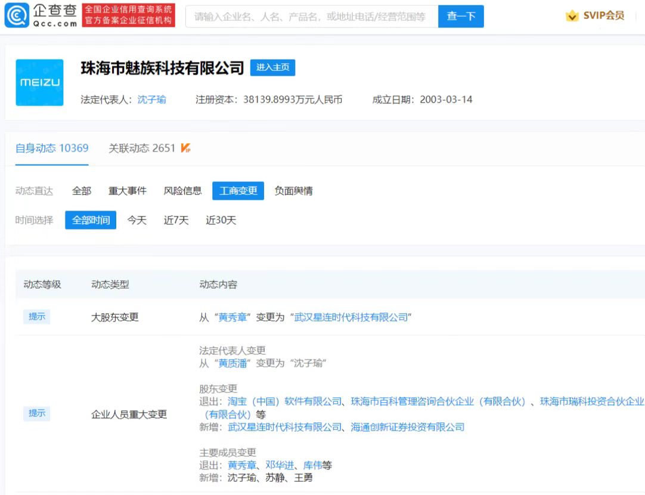The height and width of the screenshot is (495, 645).
Task: Click the 进入主页 button
Action: click(273, 67)
